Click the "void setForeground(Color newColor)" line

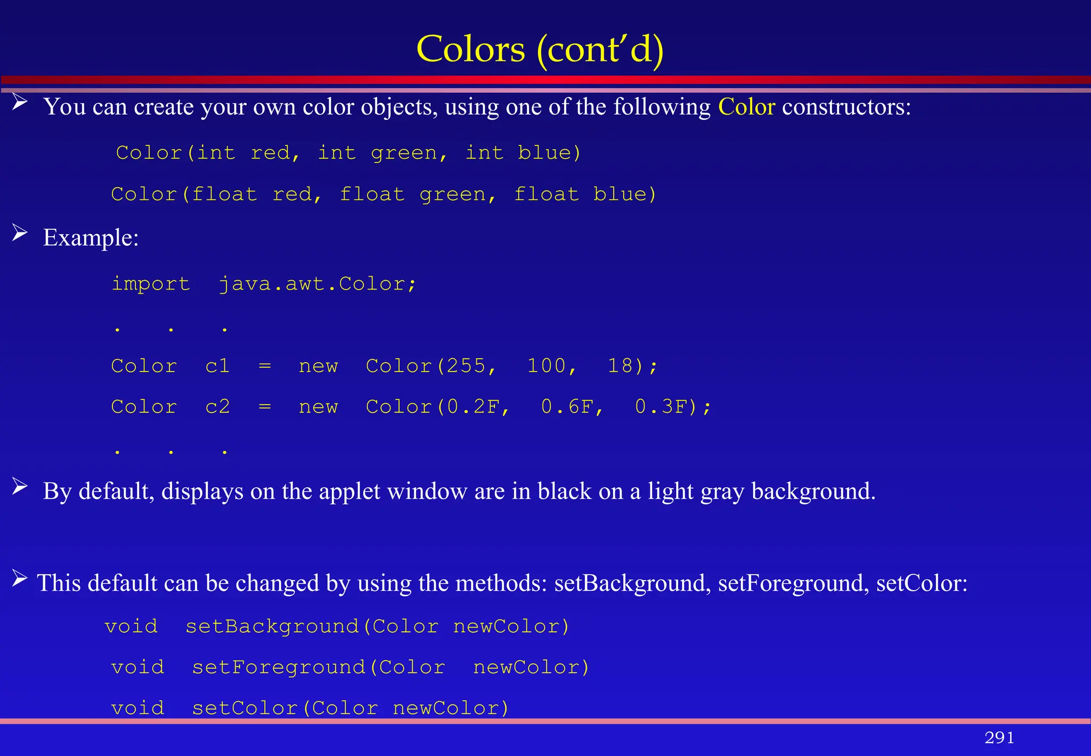pyautogui.click(x=351, y=667)
